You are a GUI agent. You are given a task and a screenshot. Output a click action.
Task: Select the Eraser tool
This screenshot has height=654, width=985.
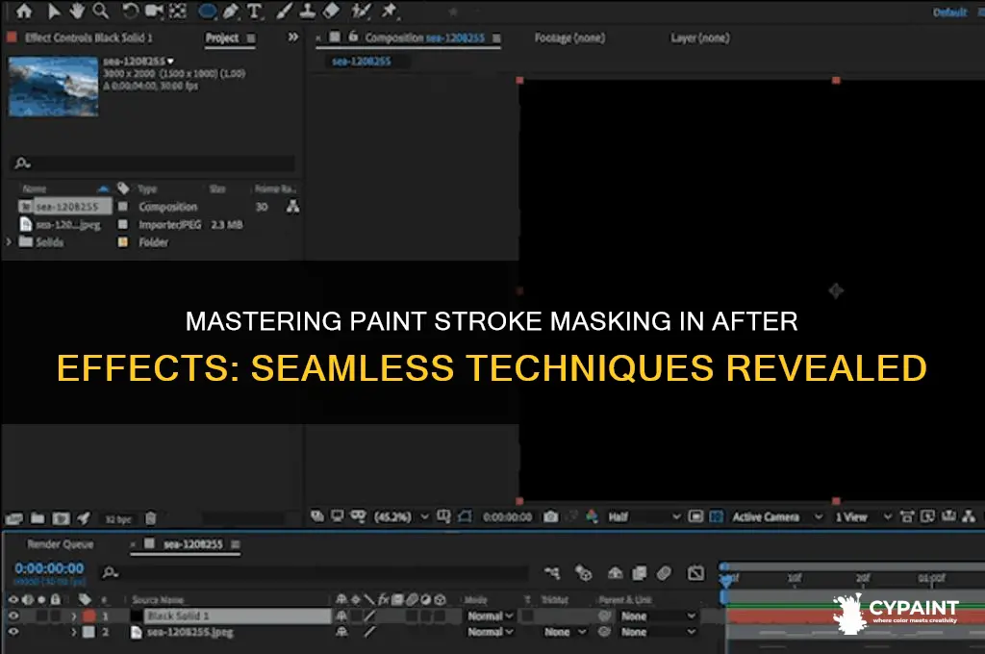click(x=331, y=11)
